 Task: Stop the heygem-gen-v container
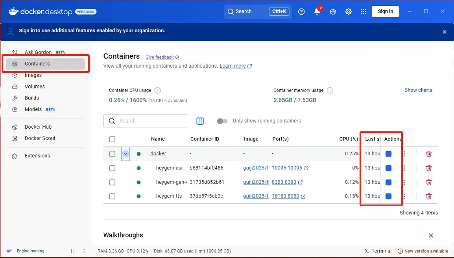(389, 182)
